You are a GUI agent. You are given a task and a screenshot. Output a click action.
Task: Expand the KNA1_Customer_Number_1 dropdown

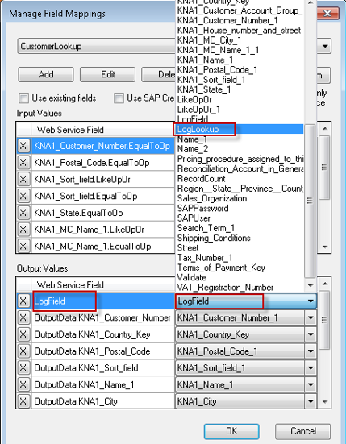tap(311, 317)
